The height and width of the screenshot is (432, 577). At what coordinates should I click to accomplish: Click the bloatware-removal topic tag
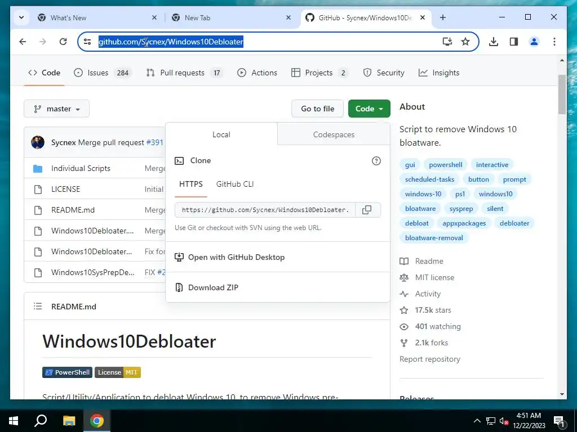[x=434, y=238]
